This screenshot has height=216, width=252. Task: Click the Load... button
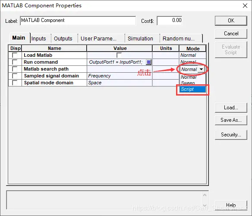coord(231,108)
